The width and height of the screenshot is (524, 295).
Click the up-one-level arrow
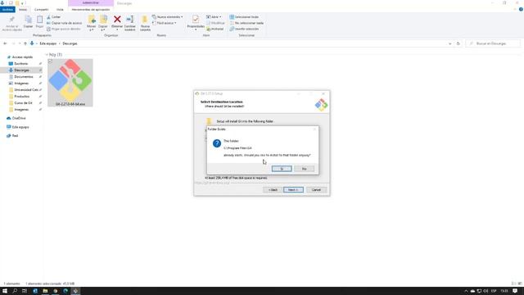point(25,43)
